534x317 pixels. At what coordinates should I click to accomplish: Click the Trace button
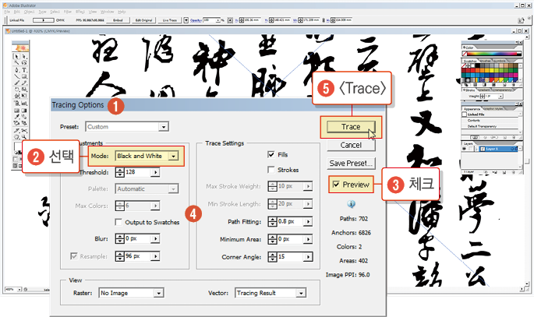coord(351,126)
